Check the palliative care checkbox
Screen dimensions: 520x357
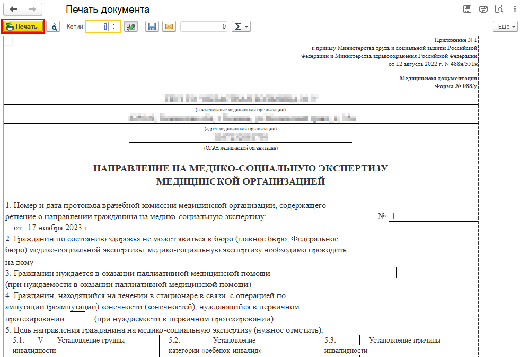coord(389,273)
